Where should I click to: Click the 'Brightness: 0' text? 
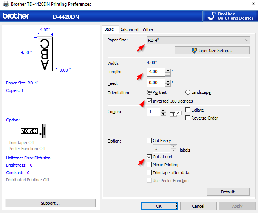19,165
